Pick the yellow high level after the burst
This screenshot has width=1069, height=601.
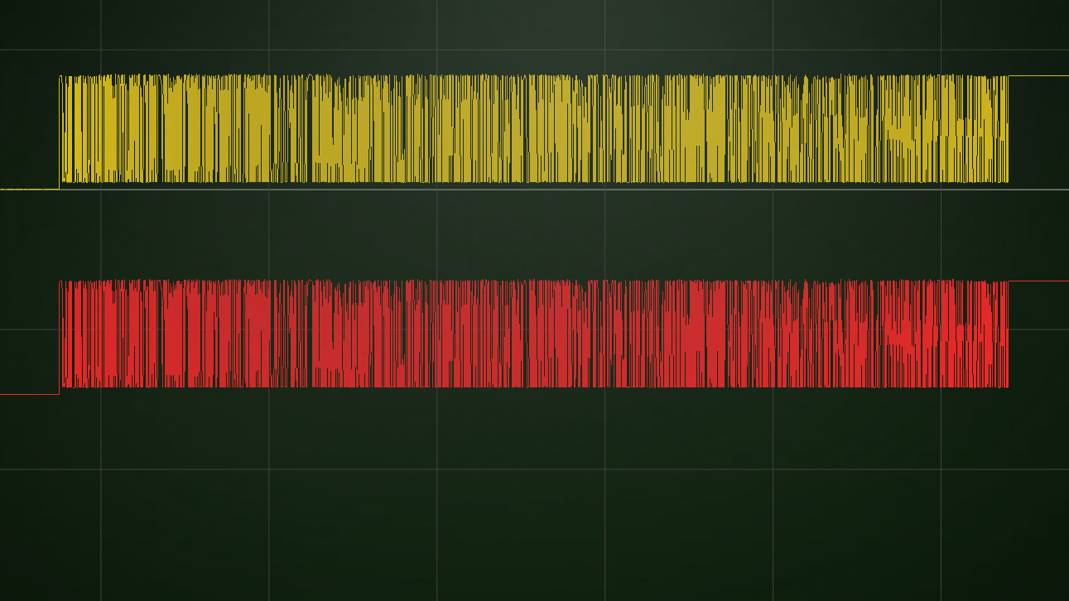coord(1038,76)
